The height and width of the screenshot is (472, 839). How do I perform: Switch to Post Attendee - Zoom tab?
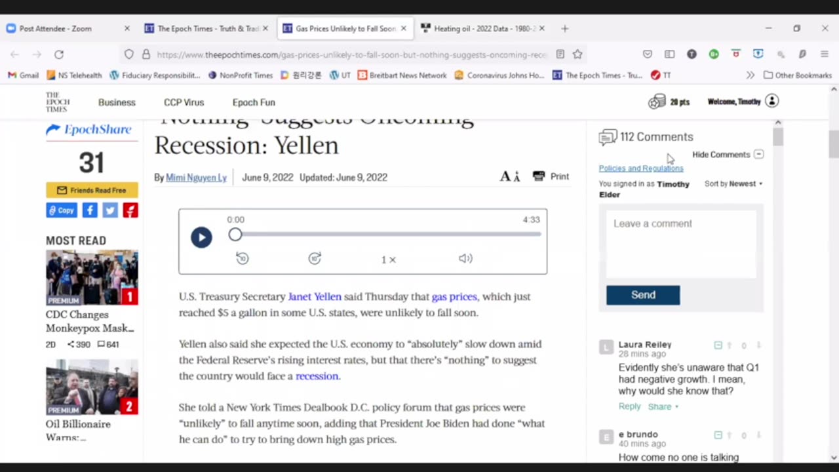(x=68, y=28)
